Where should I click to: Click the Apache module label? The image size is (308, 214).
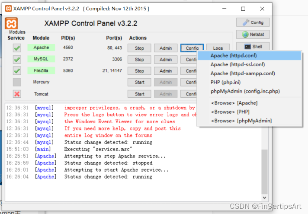click(x=41, y=48)
